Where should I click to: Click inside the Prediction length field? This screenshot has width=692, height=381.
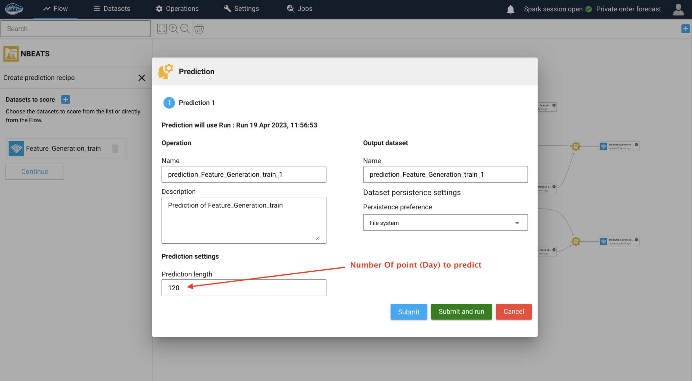click(244, 288)
